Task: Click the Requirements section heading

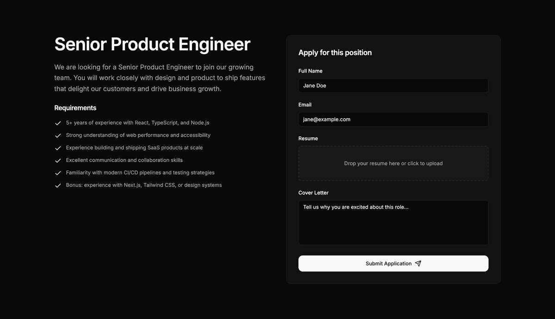Action: 75,108
